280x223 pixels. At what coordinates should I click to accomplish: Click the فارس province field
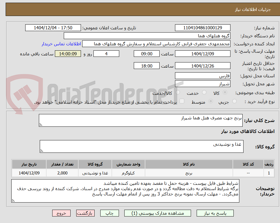(203, 76)
